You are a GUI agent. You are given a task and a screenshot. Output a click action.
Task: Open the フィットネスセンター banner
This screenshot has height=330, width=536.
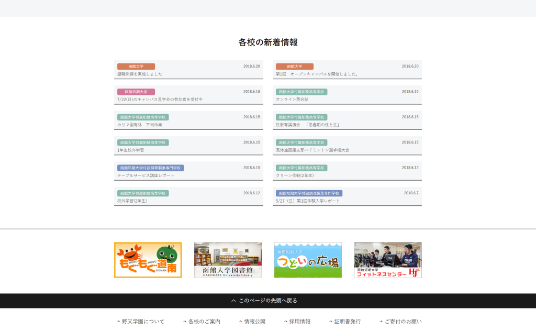(x=388, y=260)
